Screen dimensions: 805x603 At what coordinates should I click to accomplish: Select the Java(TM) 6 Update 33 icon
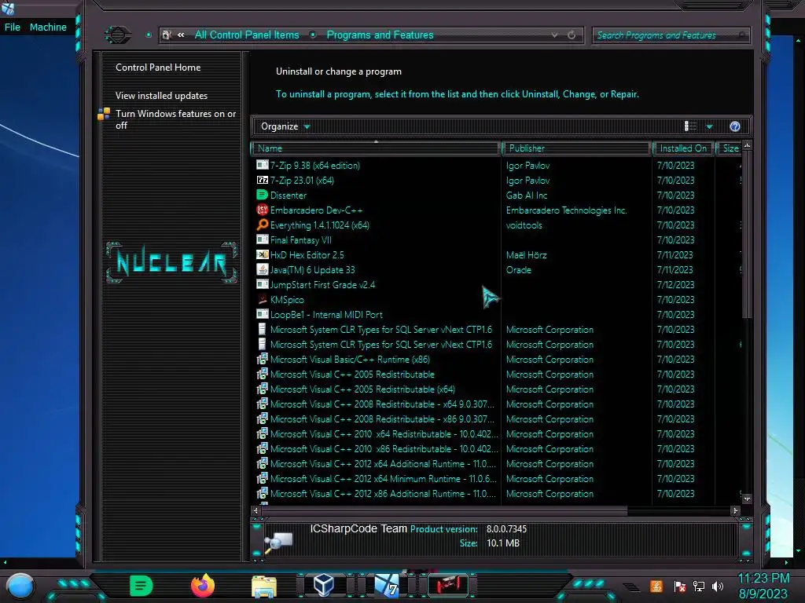[263, 269]
